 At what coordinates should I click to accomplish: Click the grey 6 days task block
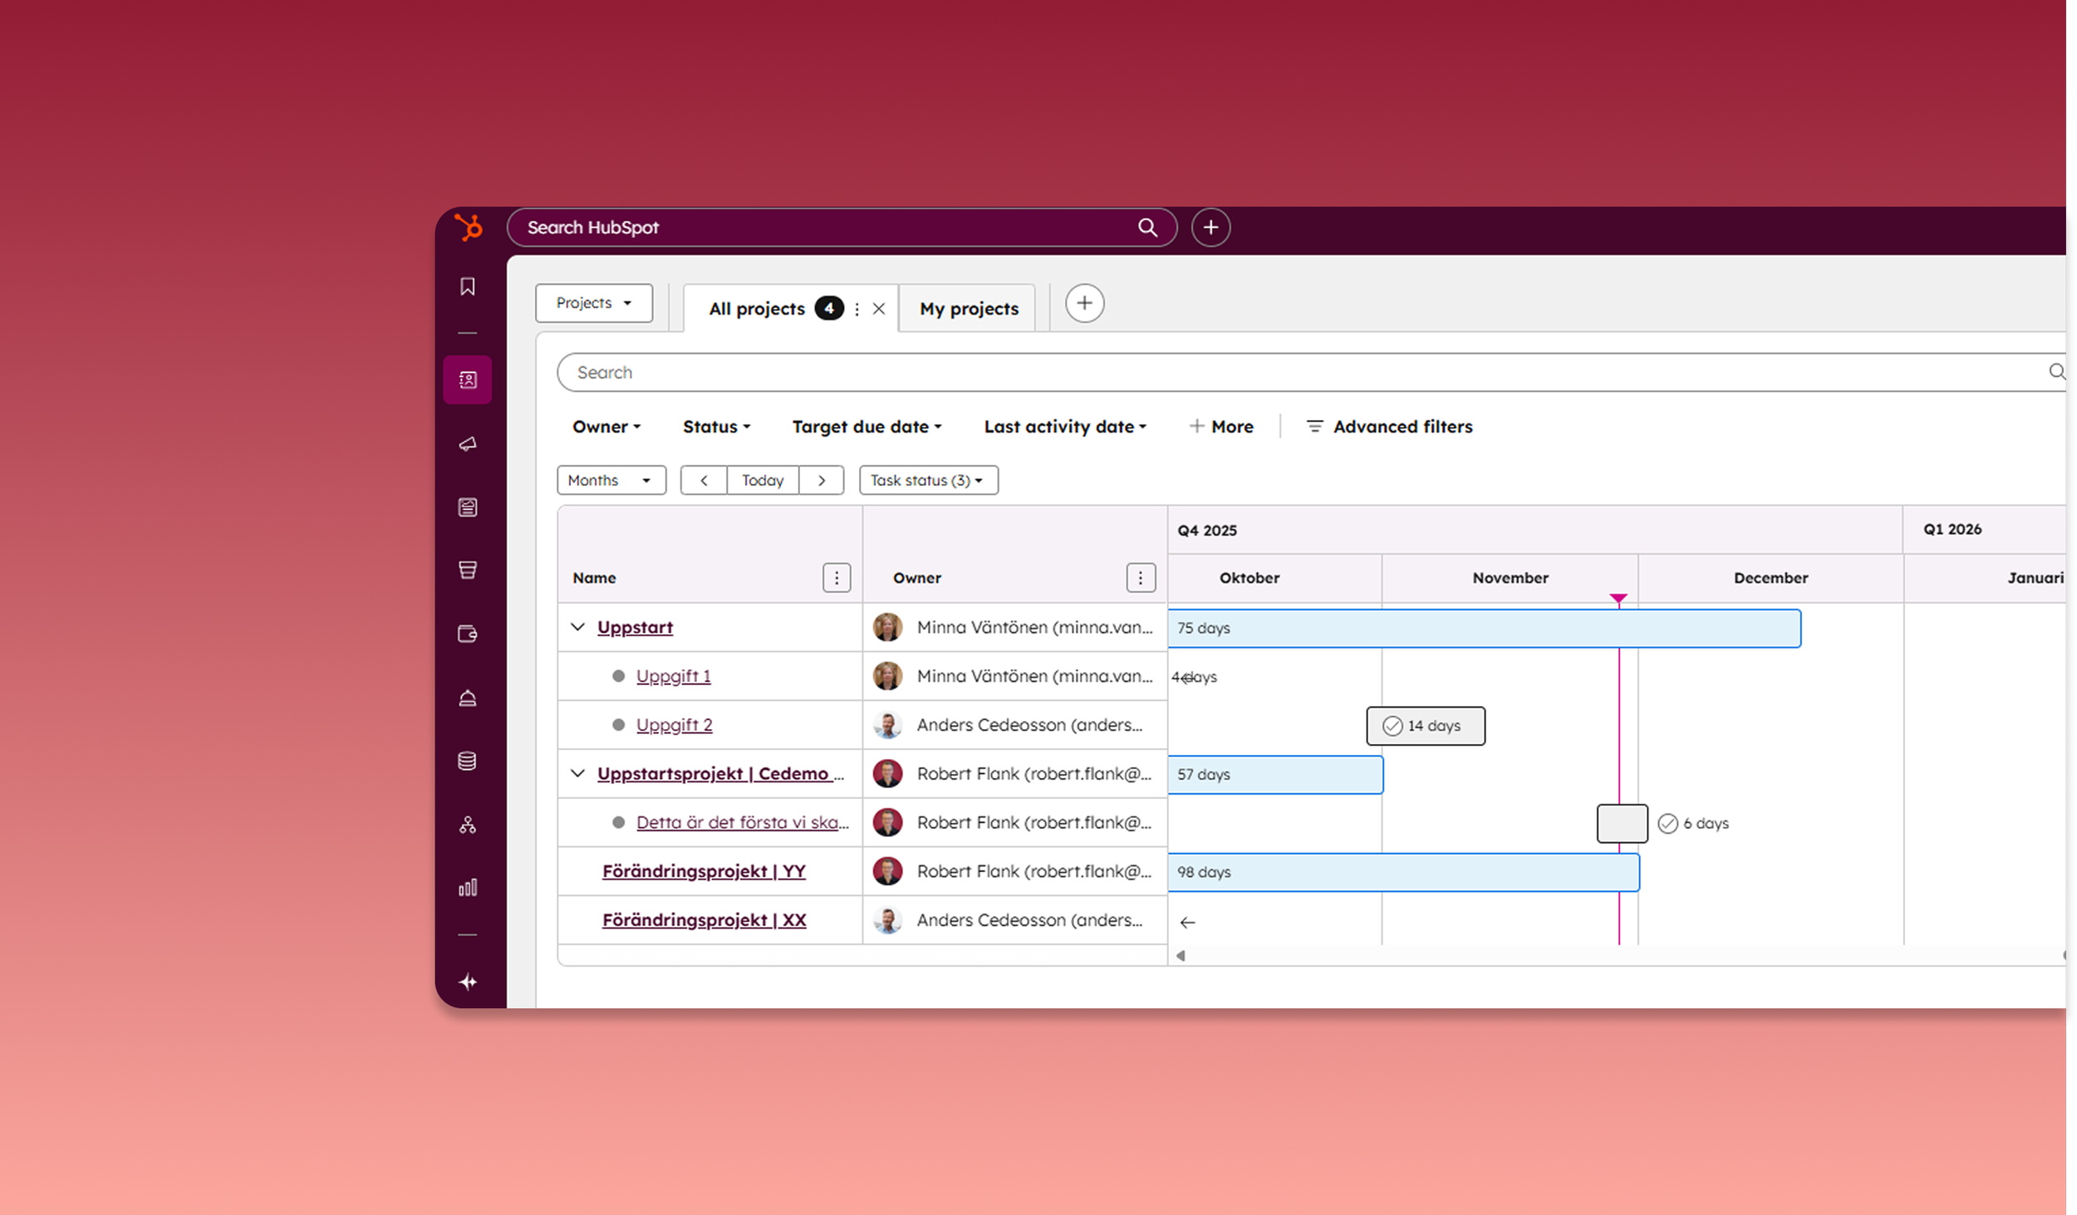tap(1623, 824)
